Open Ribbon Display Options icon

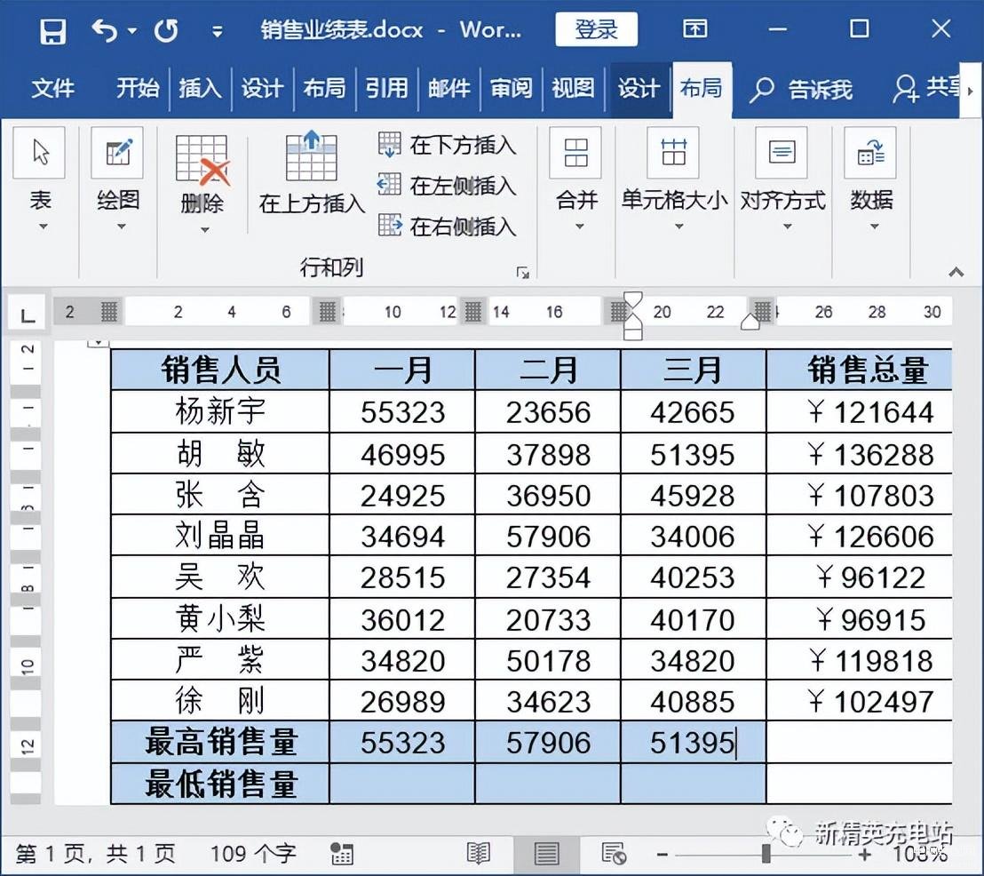(694, 28)
